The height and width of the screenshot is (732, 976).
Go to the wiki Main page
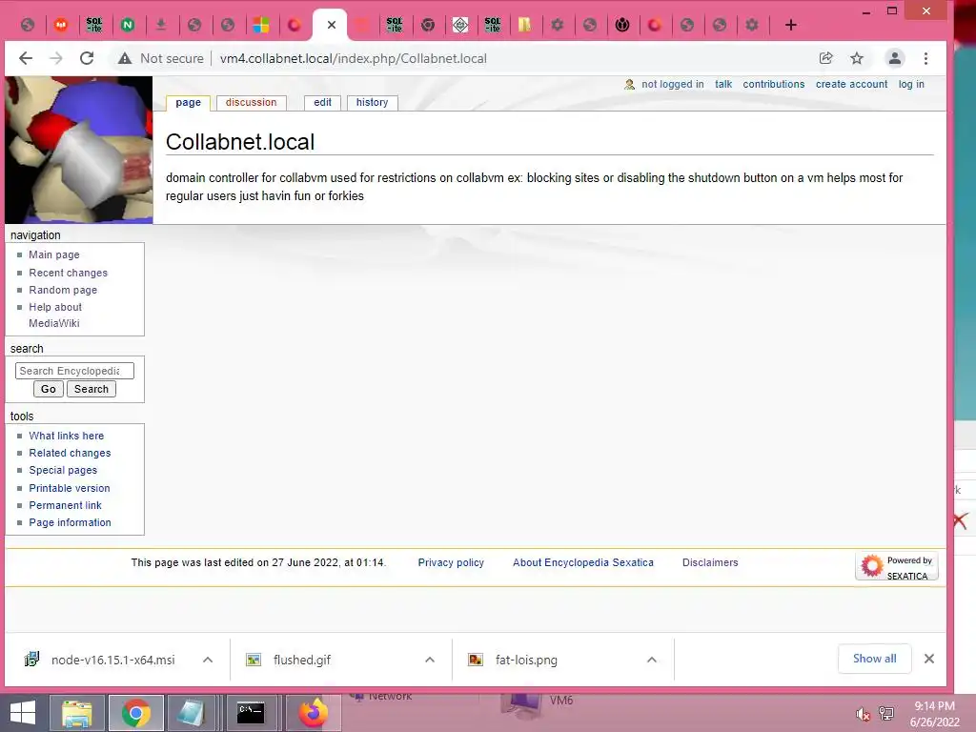(54, 254)
